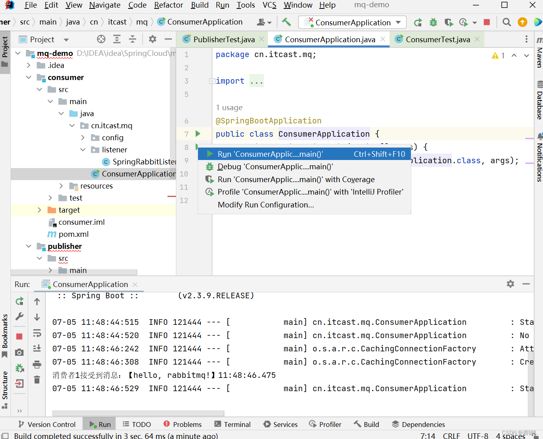Expand the resources folder
The height and width of the screenshot is (439, 543).
[61, 186]
